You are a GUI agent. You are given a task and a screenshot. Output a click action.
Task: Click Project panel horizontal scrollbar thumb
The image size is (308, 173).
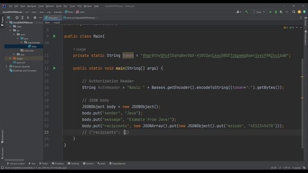coord(14,160)
